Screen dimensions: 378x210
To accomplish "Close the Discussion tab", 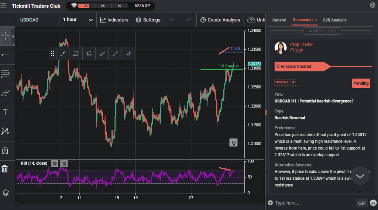I will pyautogui.click(x=316, y=20).
